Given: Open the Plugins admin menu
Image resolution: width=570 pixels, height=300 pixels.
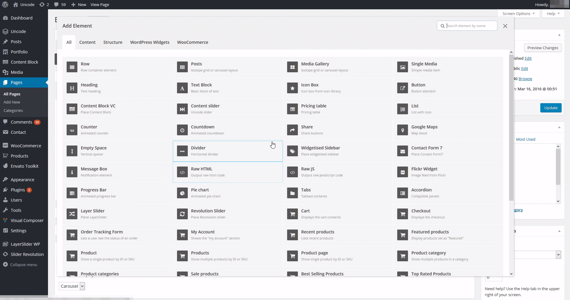Looking at the screenshot, I should 24,190.
